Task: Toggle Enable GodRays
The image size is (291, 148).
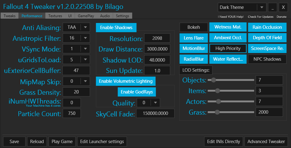Action: [x=137, y=92]
